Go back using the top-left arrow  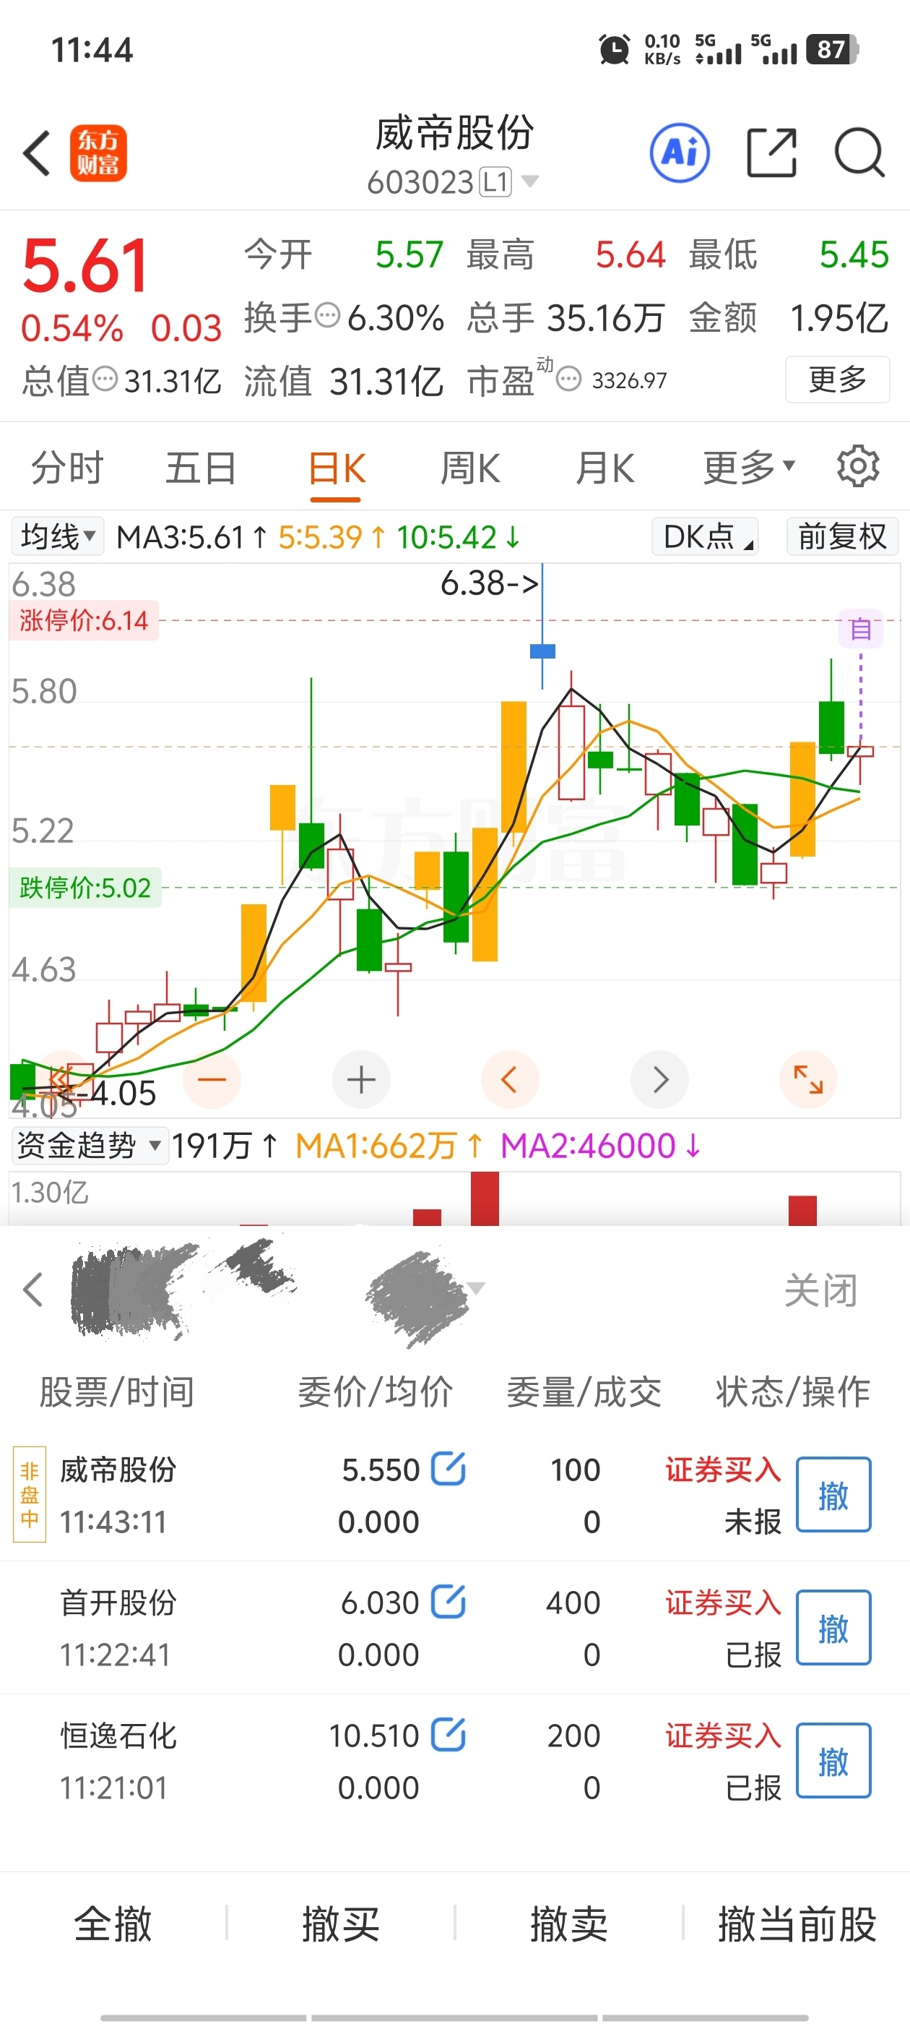coord(37,153)
